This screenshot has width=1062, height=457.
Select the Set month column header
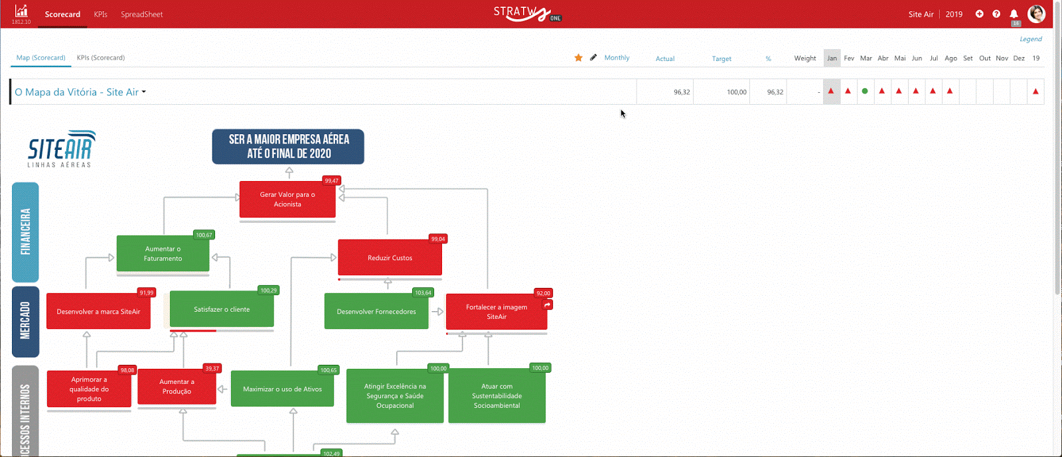click(968, 58)
